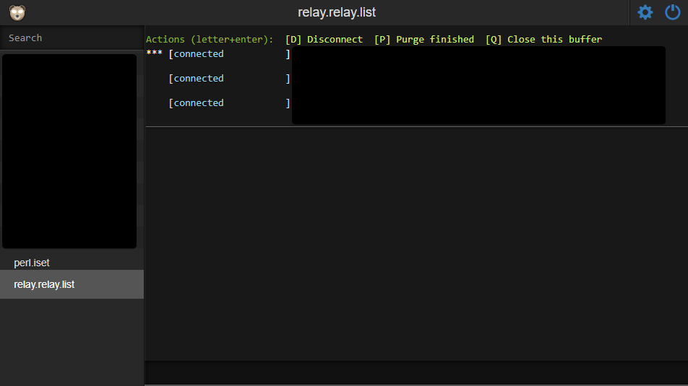Viewport: 688px width, 386px height.
Task: Click the Glowing Bear logo icon
Action: [17, 13]
